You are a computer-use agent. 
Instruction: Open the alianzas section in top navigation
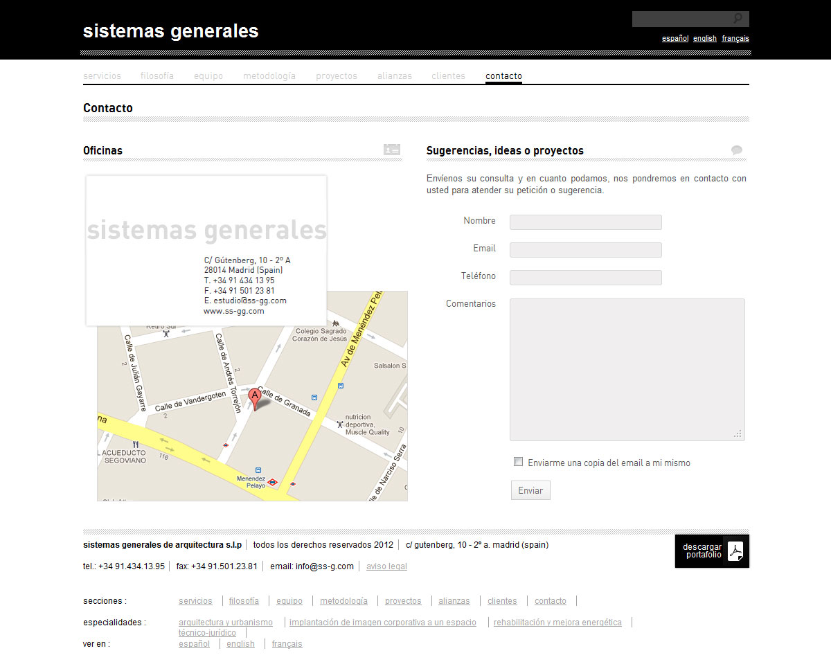[395, 75]
